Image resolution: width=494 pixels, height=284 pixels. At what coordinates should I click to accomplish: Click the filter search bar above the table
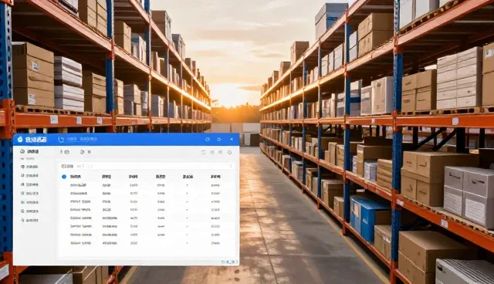coord(147,166)
